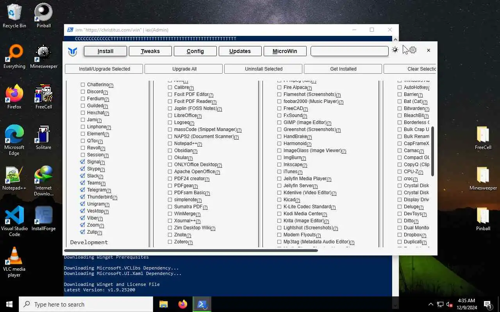This screenshot has height=312, width=500.
Task: Select the Solitare desktop icon
Action: 44,138
